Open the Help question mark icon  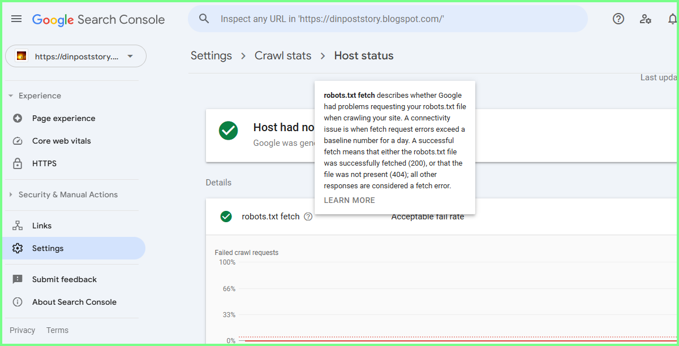point(618,19)
